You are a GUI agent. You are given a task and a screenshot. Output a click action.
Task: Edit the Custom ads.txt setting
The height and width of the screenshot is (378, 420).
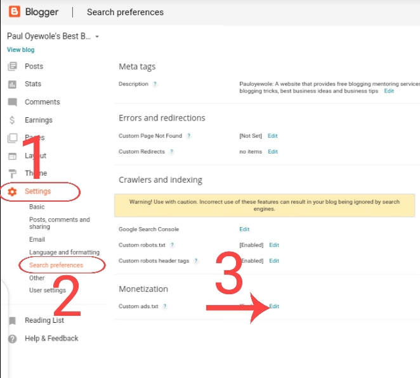pos(274,306)
